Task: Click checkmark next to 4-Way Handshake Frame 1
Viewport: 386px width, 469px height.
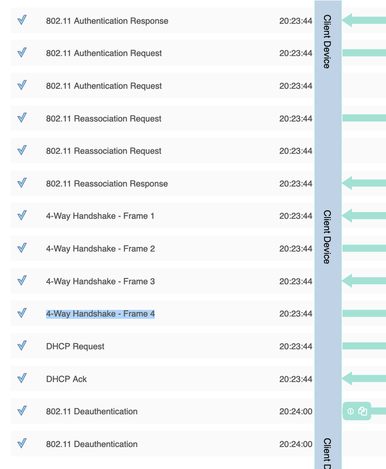Action: click(22, 215)
